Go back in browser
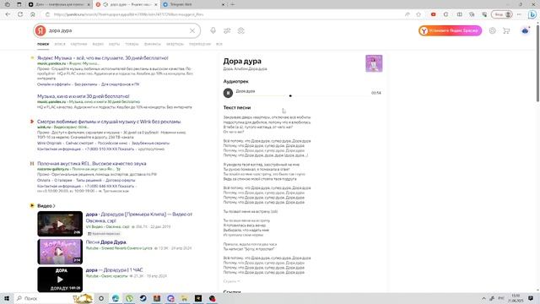 8,14
